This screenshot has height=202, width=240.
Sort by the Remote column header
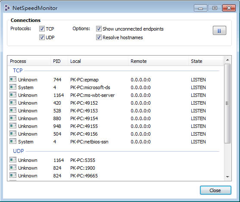tap(158, 61)
